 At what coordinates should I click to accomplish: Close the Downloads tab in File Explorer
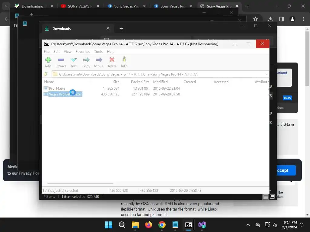click(108, 28)
